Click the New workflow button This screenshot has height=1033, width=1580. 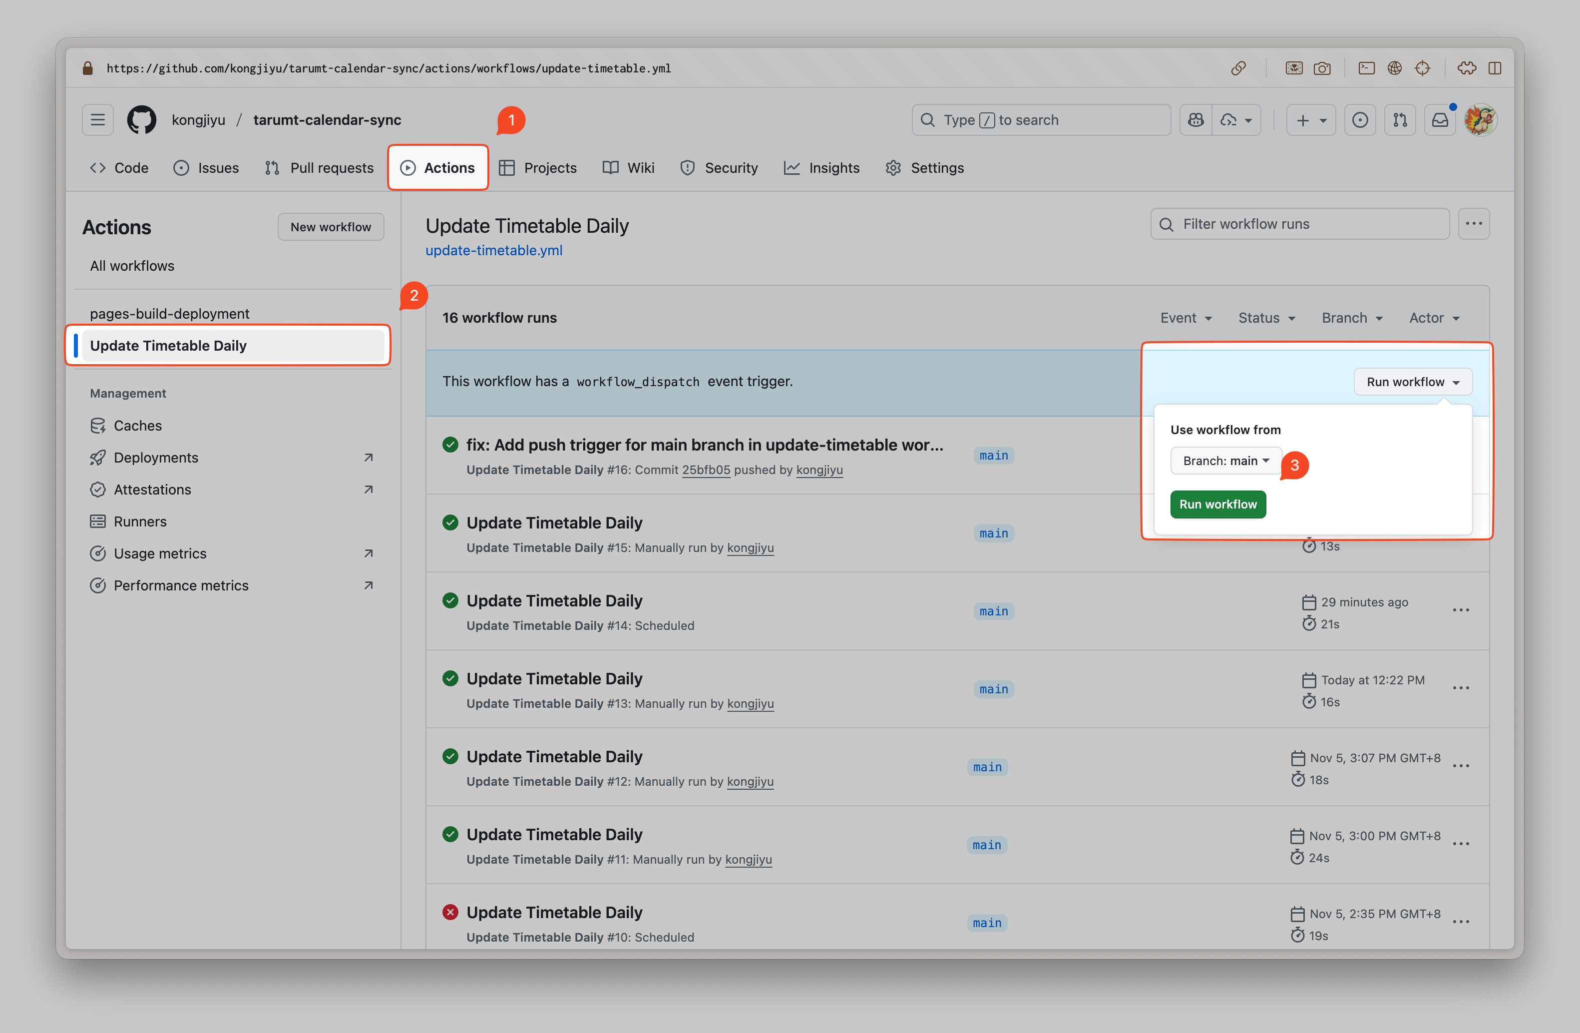[331, 227]
